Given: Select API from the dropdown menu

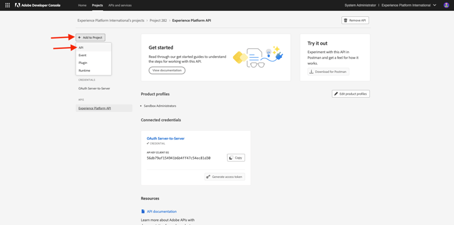Looking at the screenshot, I should click(x=93, y=48).
